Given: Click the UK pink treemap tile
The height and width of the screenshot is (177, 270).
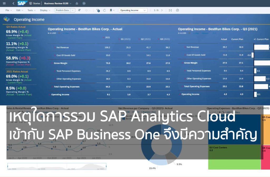Looking at the screenshot, I should pyautogui.click(x=265, y=157).
